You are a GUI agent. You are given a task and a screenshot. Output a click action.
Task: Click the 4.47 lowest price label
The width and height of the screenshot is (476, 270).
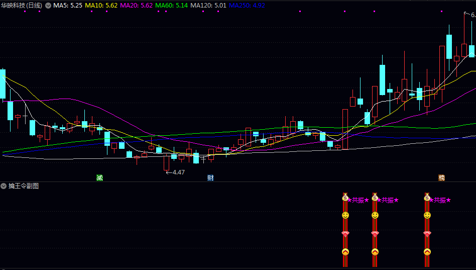(178, 172)
